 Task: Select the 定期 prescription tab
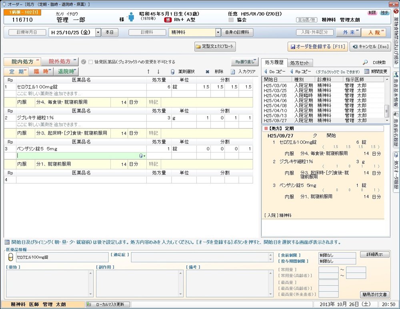coord(16,72)
